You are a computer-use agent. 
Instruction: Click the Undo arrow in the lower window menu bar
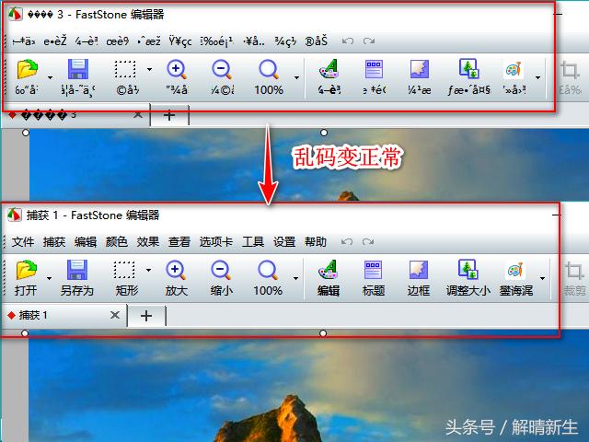pos(347,241)
